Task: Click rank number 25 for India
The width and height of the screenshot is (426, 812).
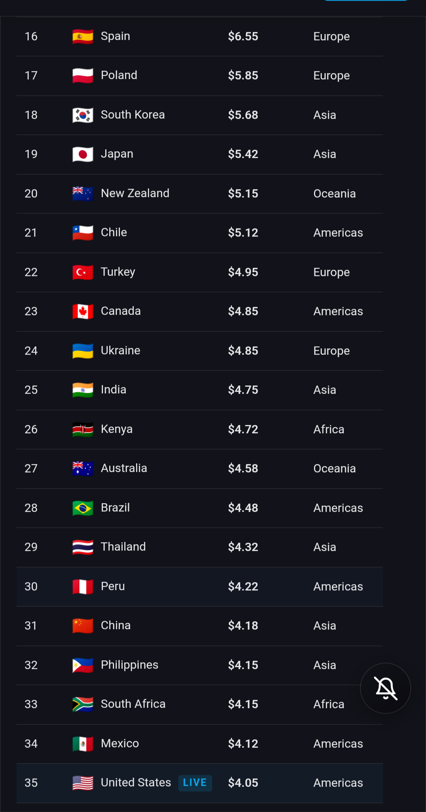Action: point(31,390)
